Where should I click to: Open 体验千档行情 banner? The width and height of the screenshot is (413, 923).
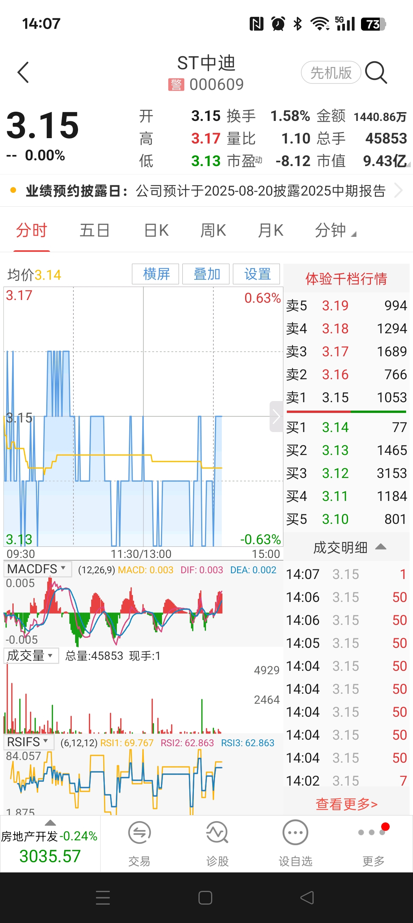[x=346, y=279]
